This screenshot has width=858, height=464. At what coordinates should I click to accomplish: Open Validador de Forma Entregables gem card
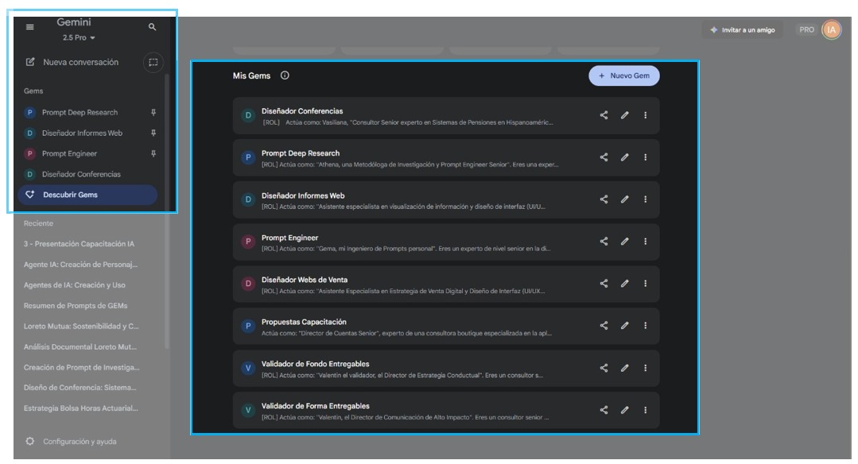click(x=446, y=411)
